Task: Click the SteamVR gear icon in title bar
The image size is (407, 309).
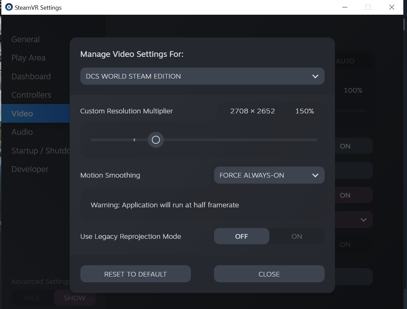Action: click(9, 7)
